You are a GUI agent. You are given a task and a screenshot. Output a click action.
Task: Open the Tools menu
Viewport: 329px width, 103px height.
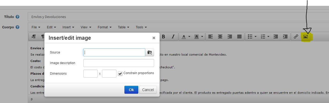(x=141, y=27)
